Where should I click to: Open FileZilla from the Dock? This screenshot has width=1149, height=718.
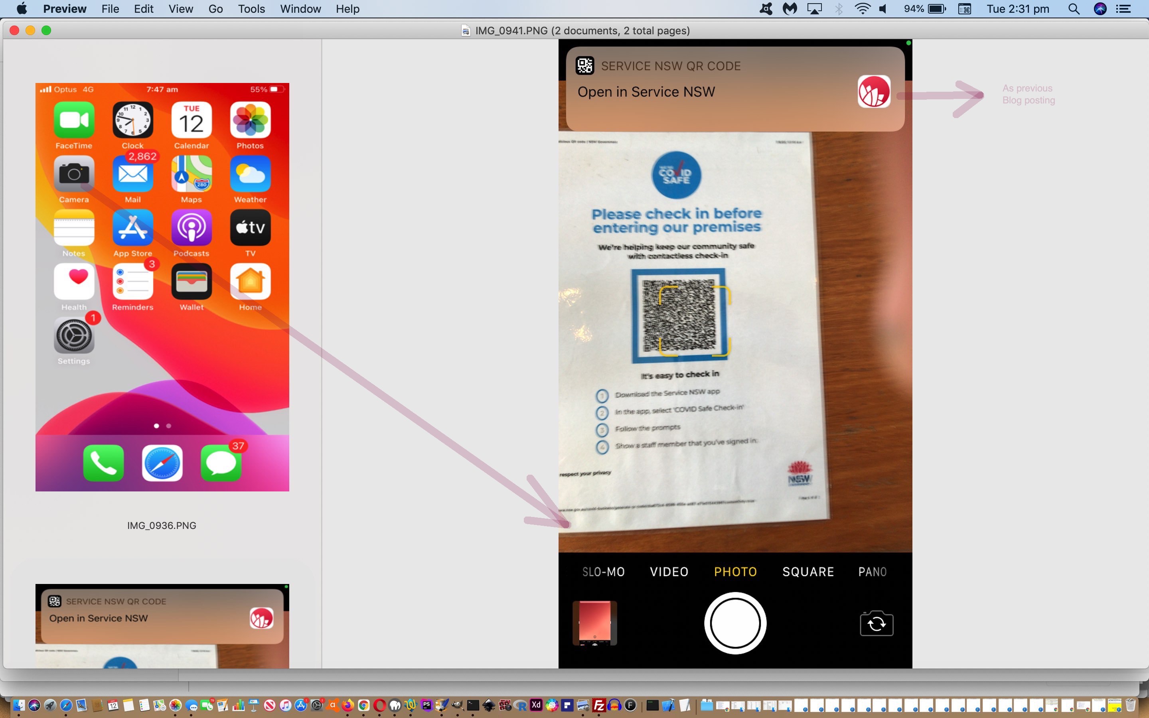click(599, 705)
